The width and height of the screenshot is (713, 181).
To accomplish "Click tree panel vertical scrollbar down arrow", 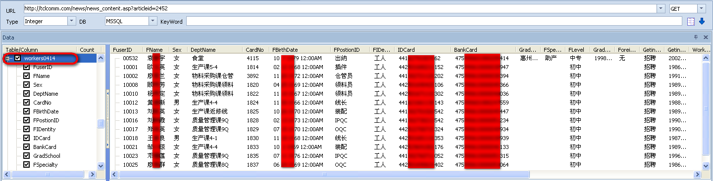I will click(x=101, y=166).
